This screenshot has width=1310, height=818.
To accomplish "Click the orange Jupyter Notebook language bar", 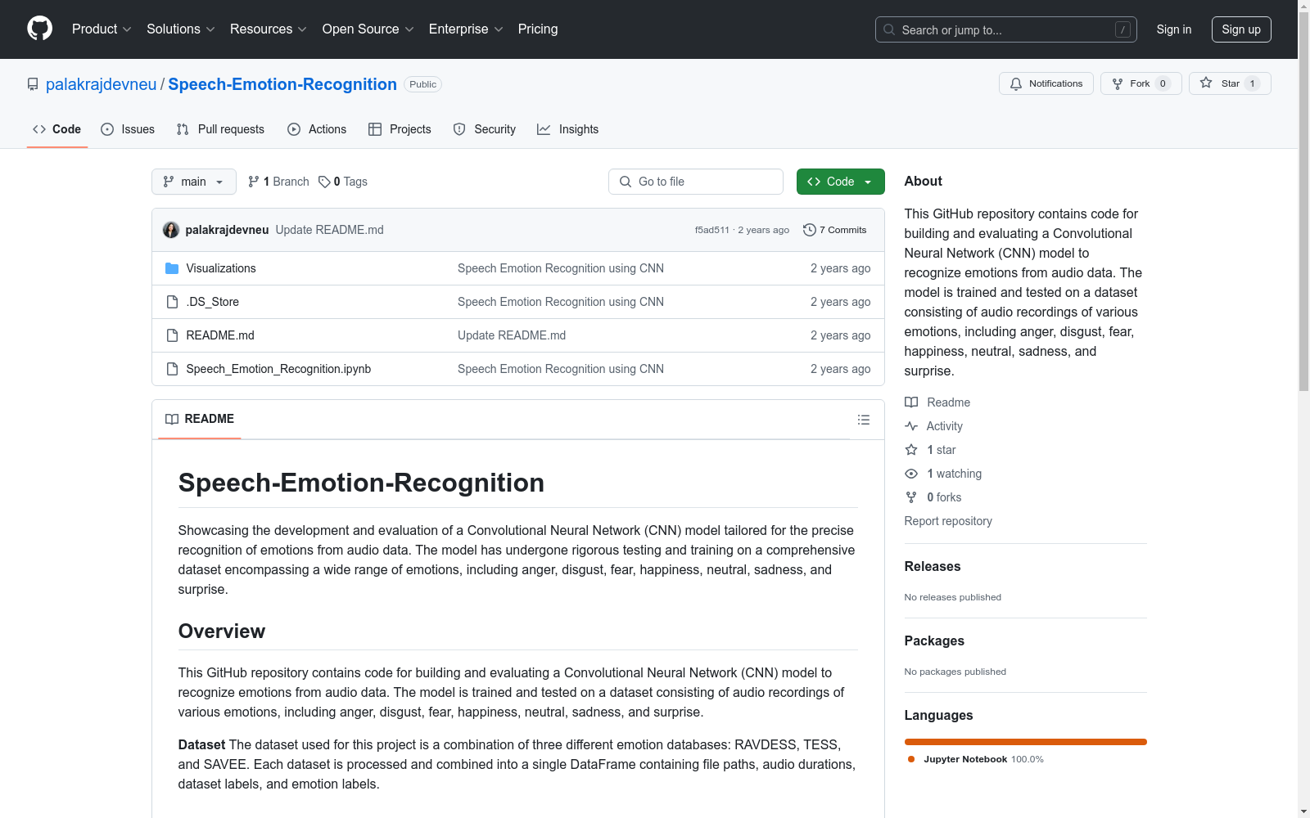I will click(1026, 742).
